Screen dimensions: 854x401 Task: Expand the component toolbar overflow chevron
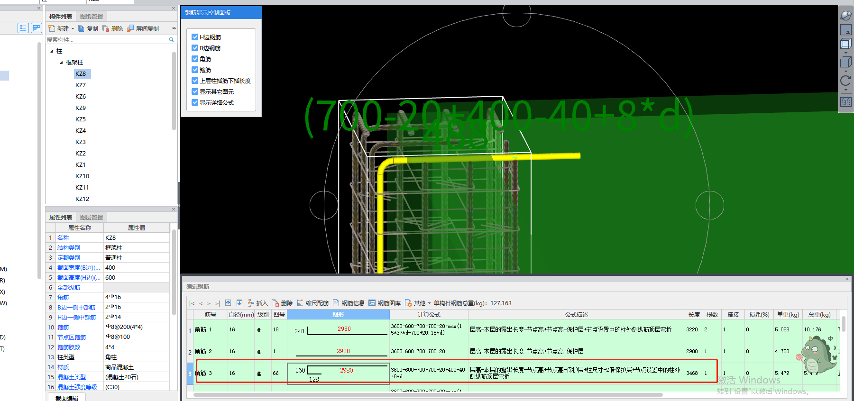click(x=174, y=28)
